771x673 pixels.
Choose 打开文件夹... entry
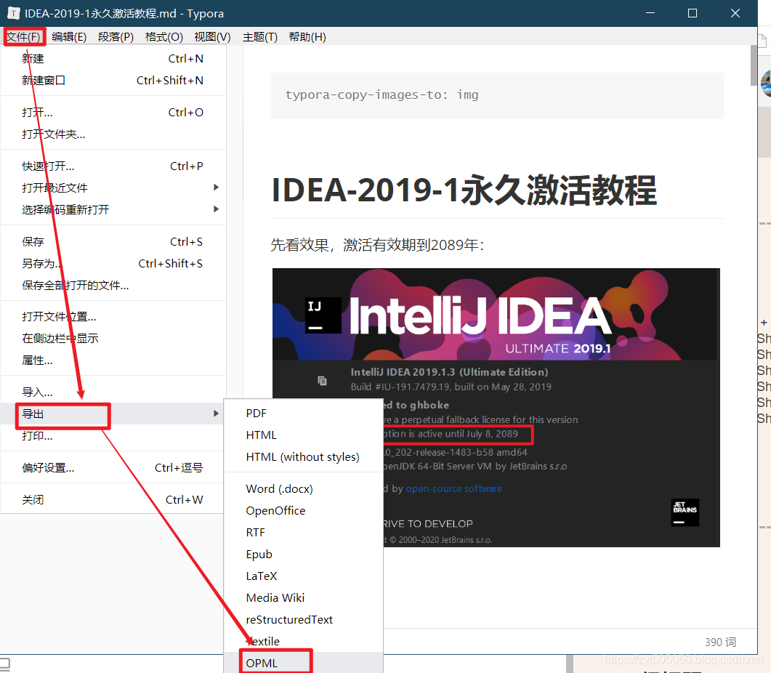point(113,134)
